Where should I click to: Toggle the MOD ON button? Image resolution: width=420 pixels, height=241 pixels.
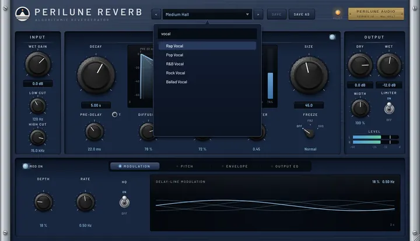pyautogui.click(x=26, y=166)
